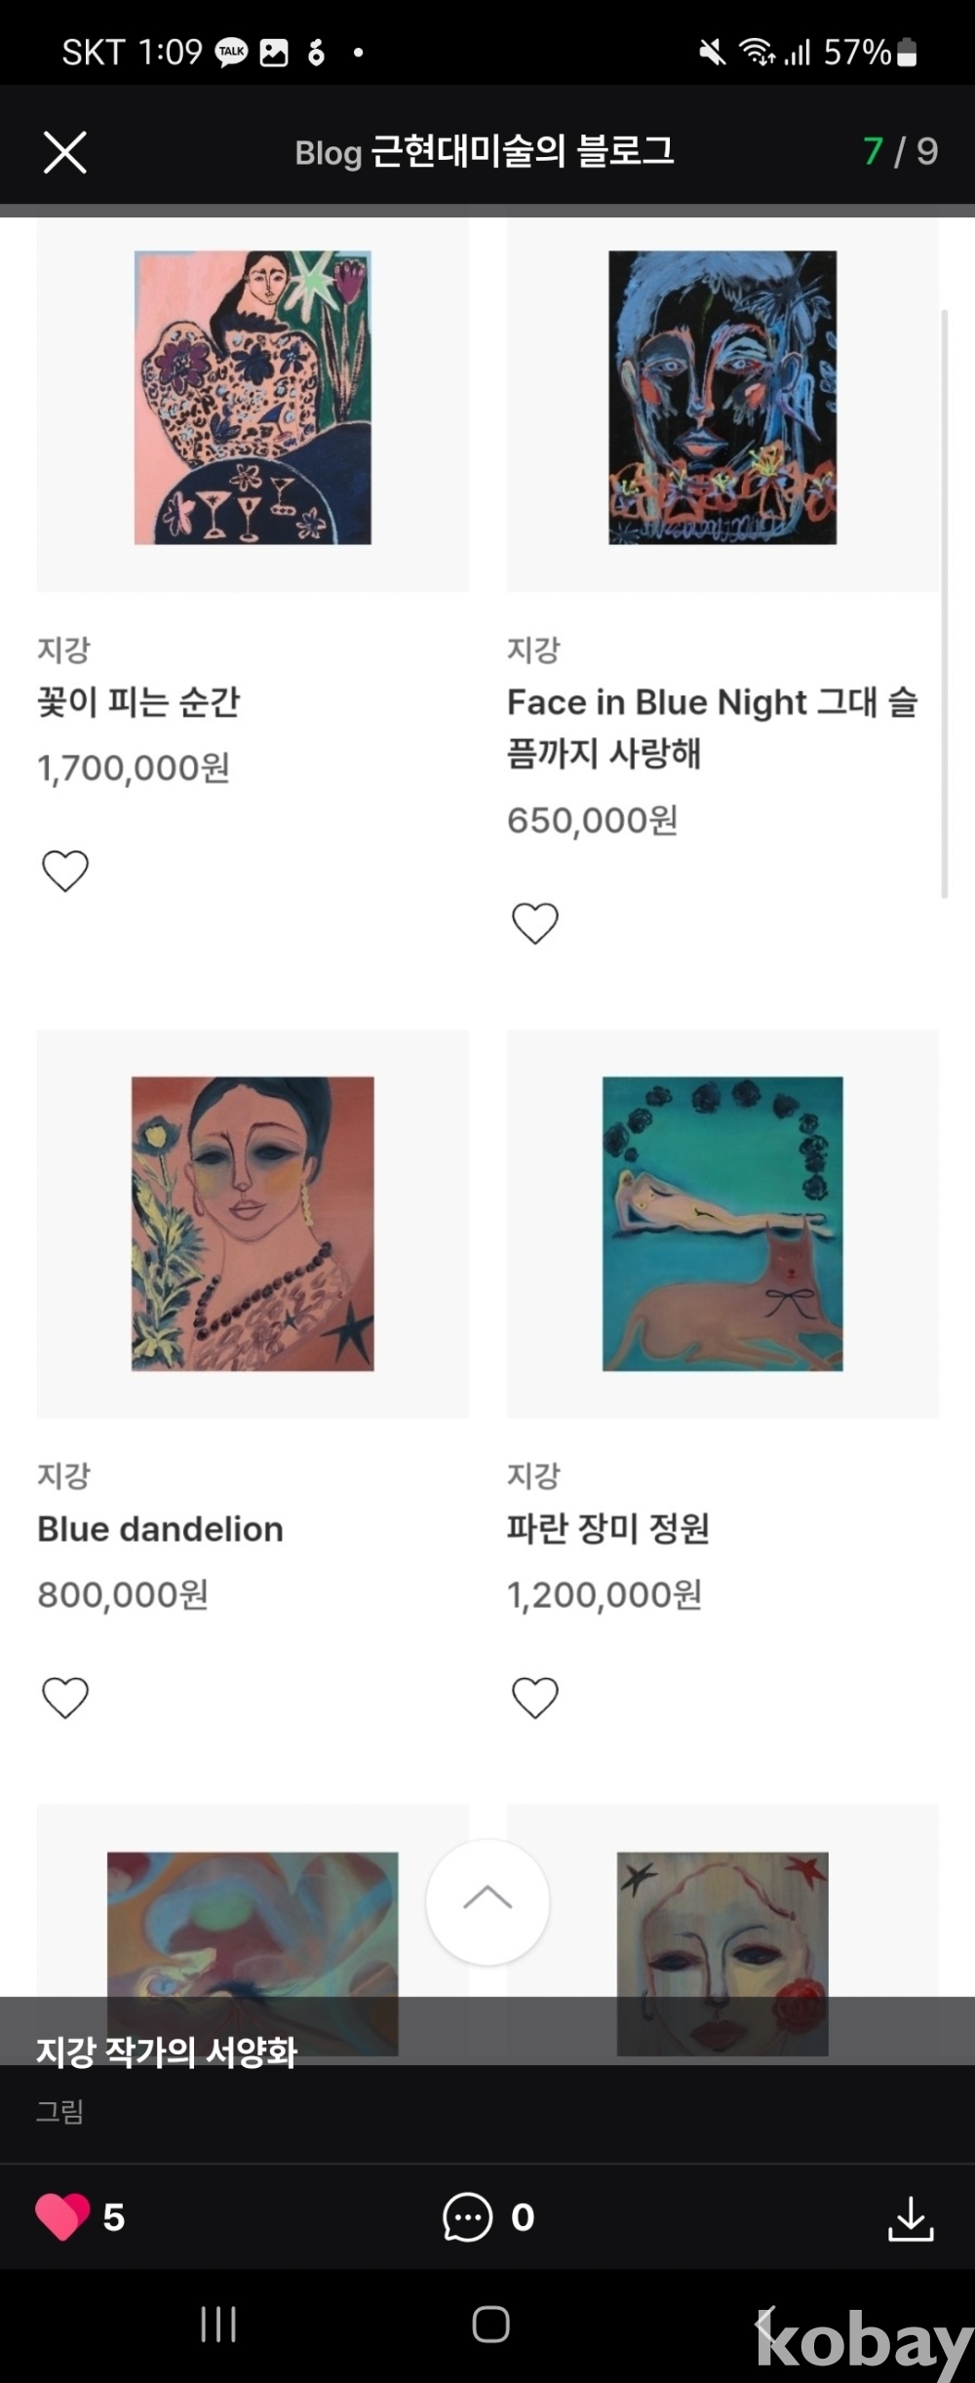The width and height of the screenshot is (975, 2383).
Task: Tap the '꽃이 피는 순간' title
Action: [x=138, y=702]
